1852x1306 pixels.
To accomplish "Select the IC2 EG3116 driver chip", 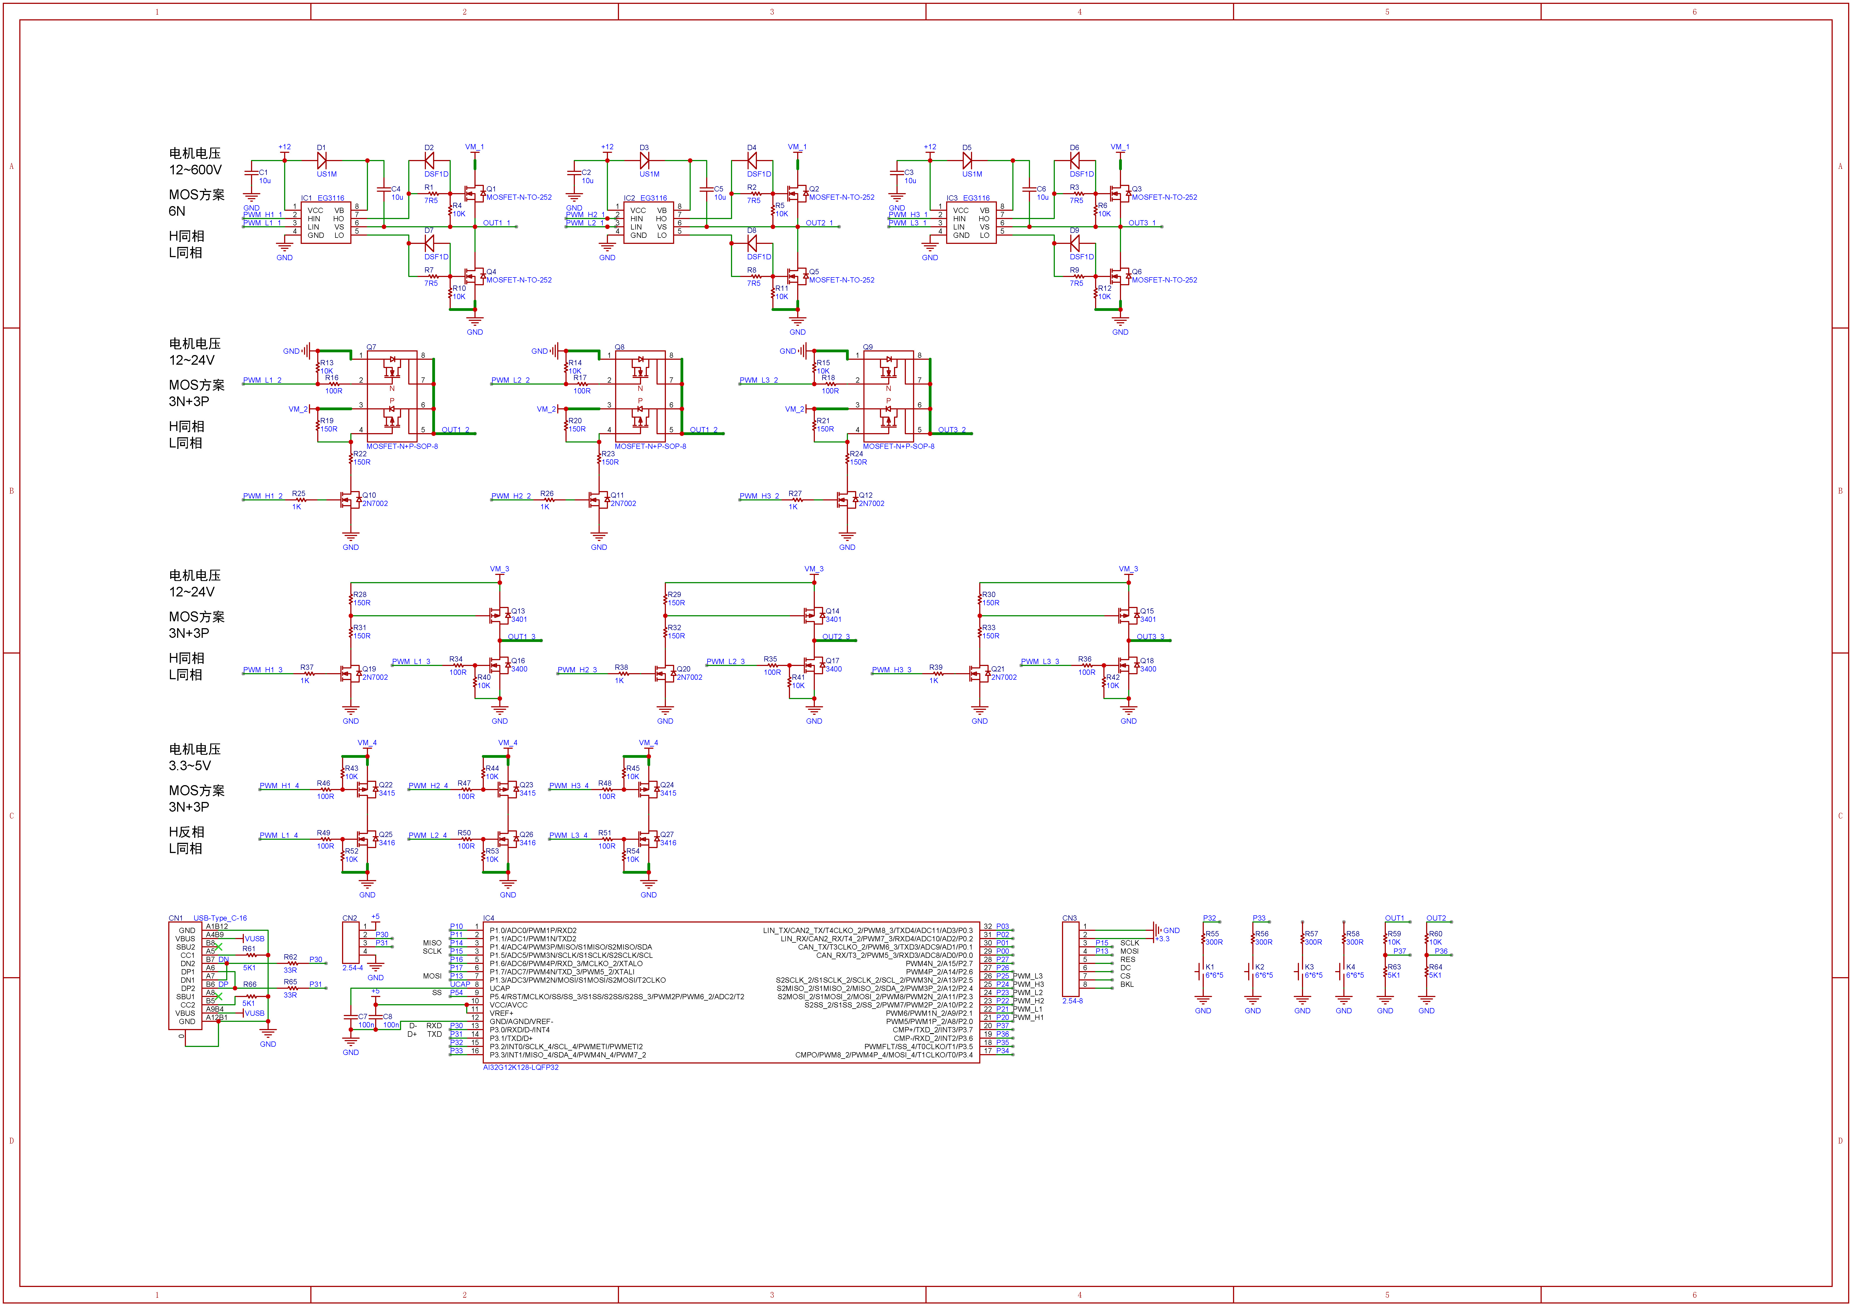I will click(649, 223).
